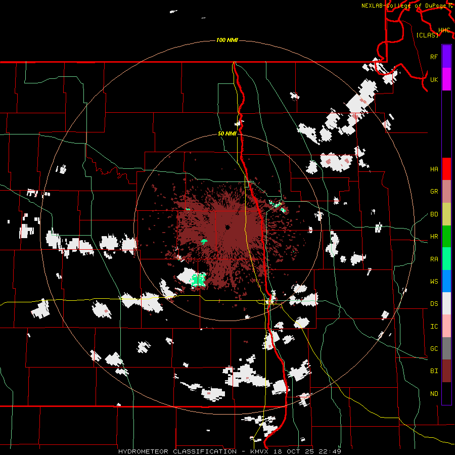This screenshot has width=455, height=455.
Task: Click the RA rain legend swatch
Action: [x=446, y=258]
